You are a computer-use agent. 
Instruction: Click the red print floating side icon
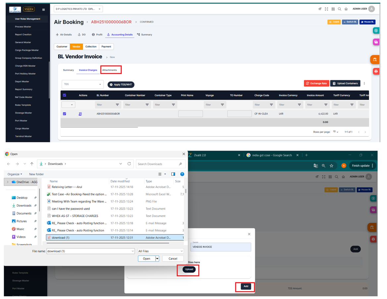(x=375, y=71)
